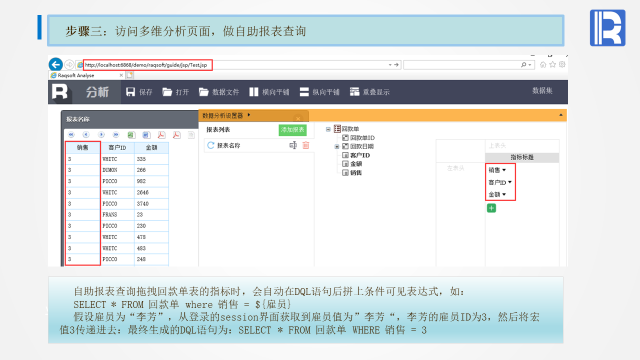Image resolution: width=640 pixels, height=360 pixels.
Task: Go to next report page
Action: 101,134
